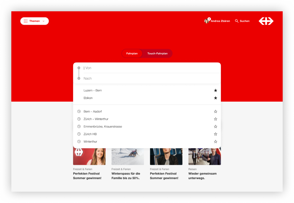Click the history clock icon beside Winterthur
Screen dimensions: 294x203
[x=79, y=141]
